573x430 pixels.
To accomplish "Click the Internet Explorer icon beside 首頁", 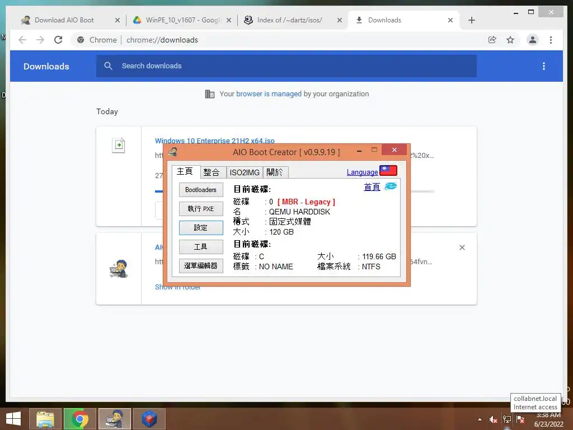I will [x=391, y=186].
